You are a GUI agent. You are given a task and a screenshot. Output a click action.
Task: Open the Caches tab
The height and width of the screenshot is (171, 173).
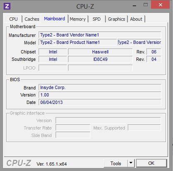[32, 19]
